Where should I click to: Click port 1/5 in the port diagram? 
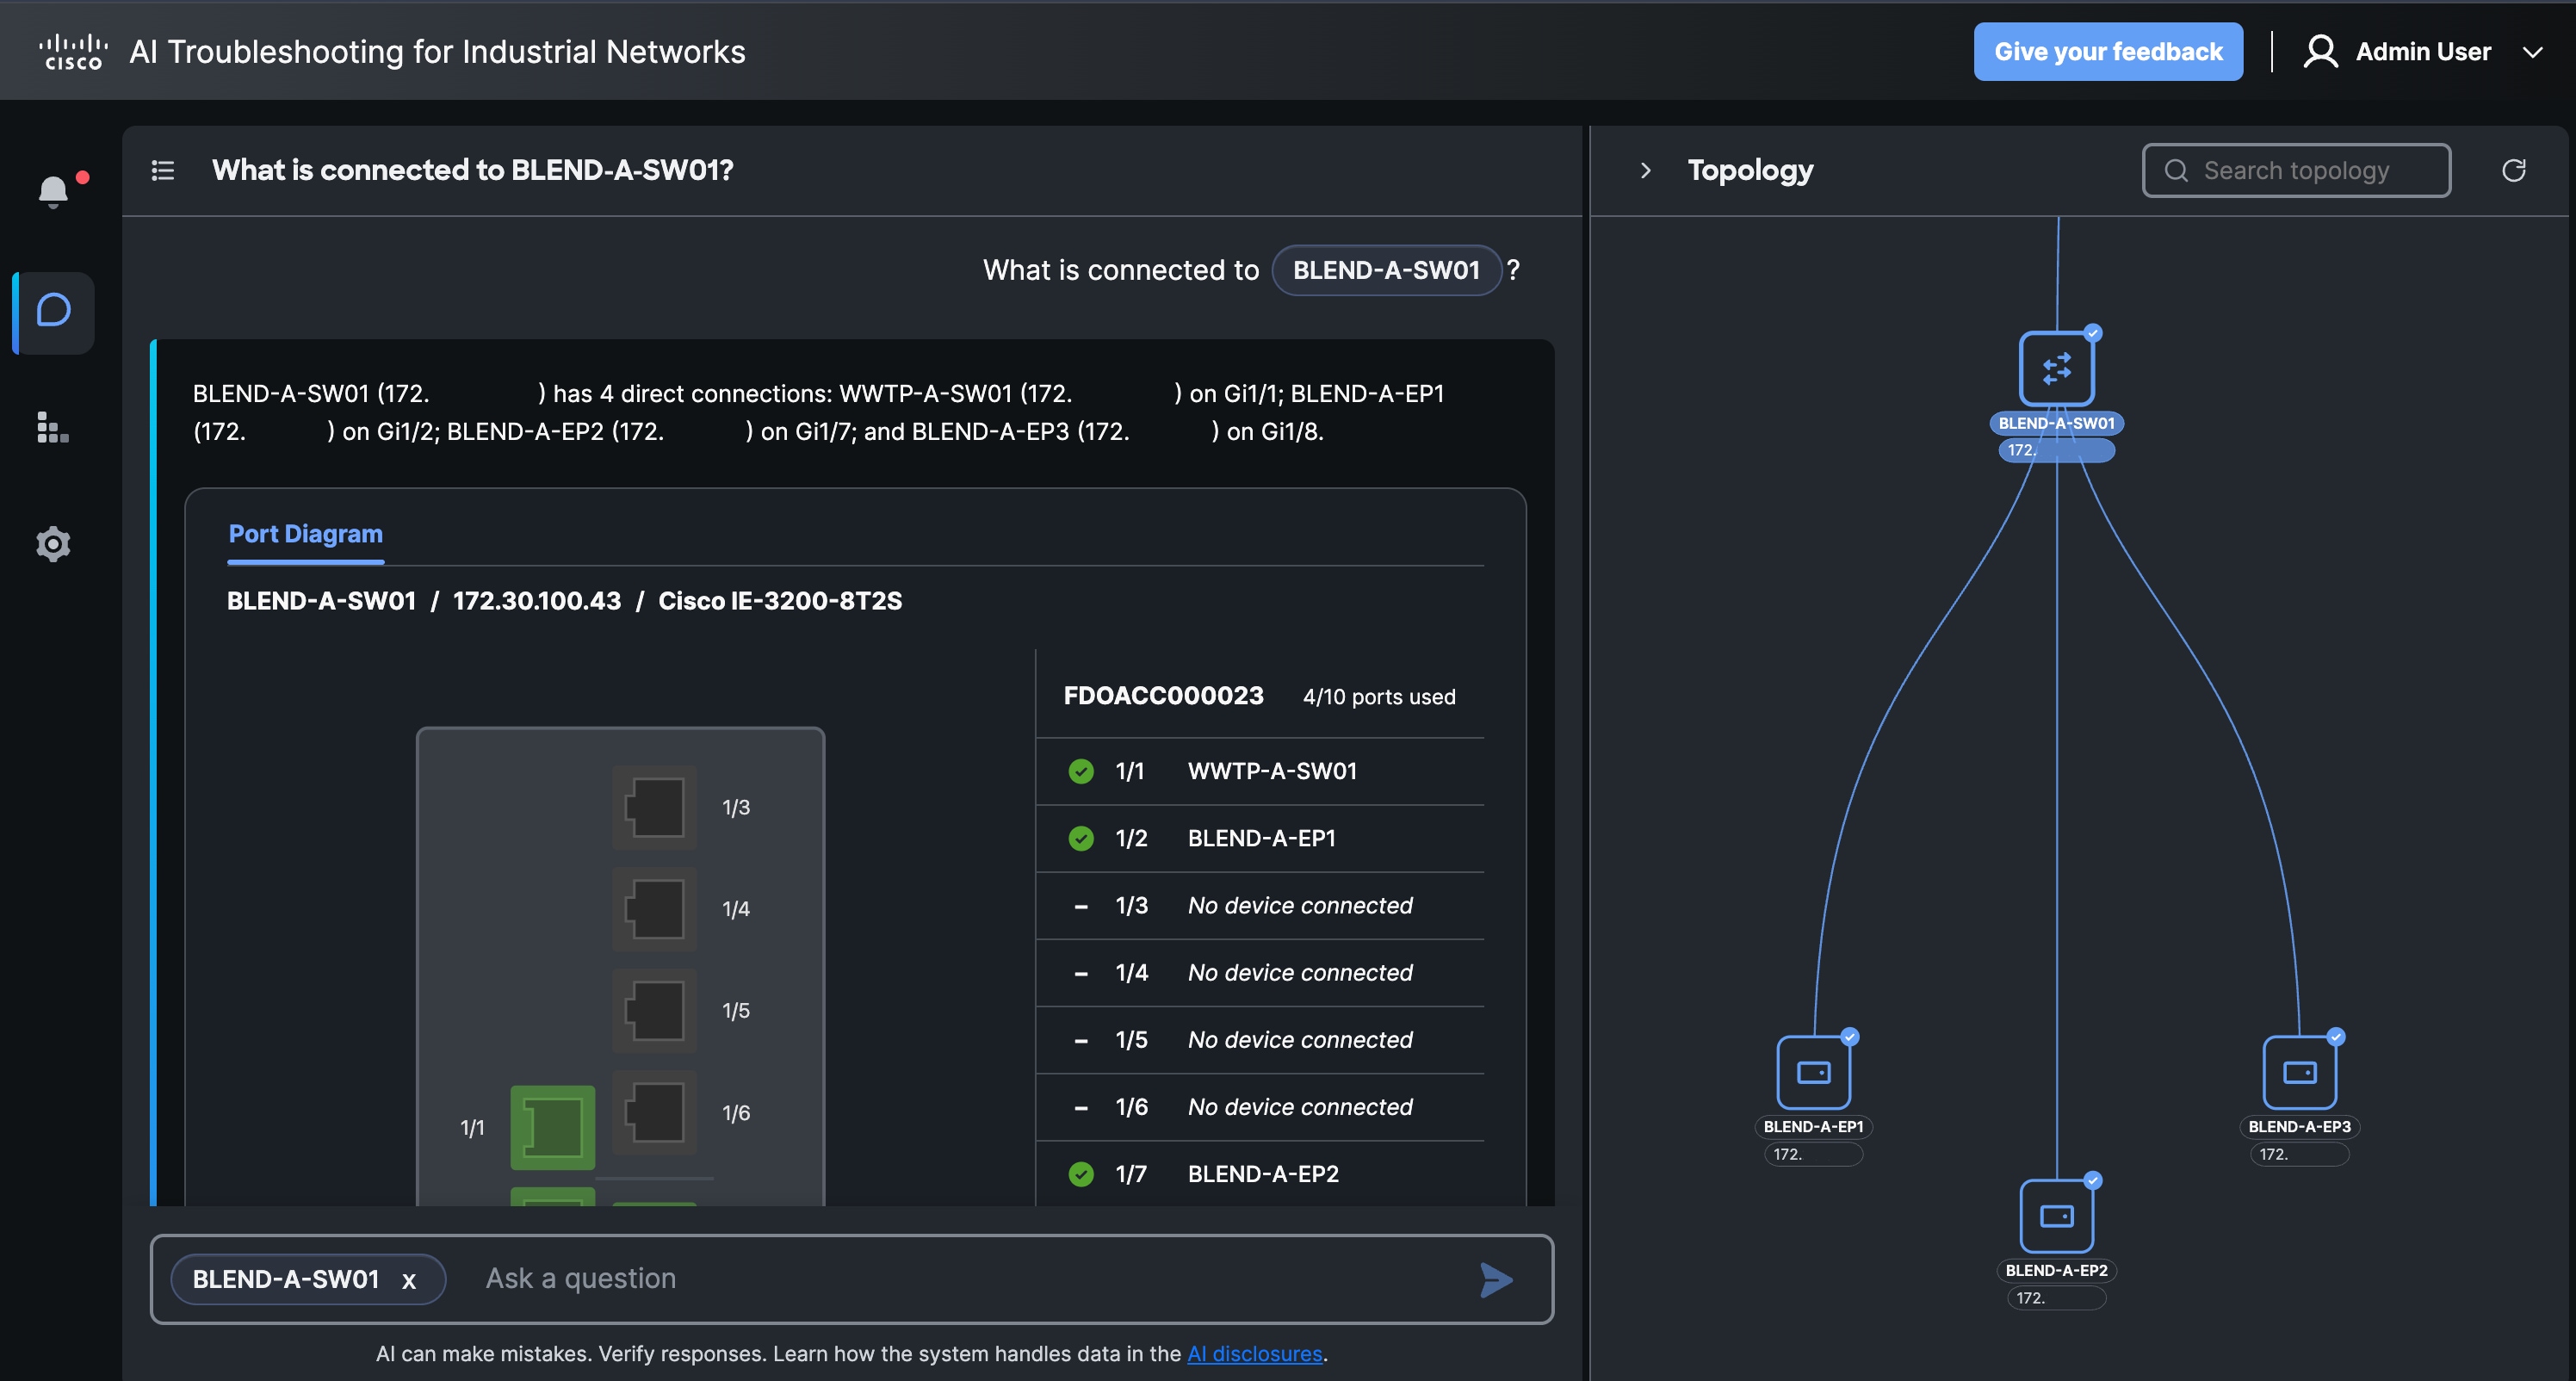tap(654, 1011)
